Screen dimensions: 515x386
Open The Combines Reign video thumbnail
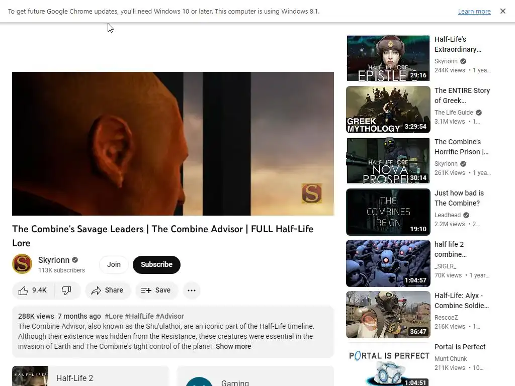coord(388,212)
